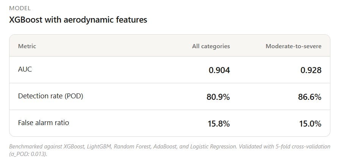Select the XGBoost with aerodynamic features heading
The height and width of the screenshot is (162, 338).
click(x=78, y=20)
